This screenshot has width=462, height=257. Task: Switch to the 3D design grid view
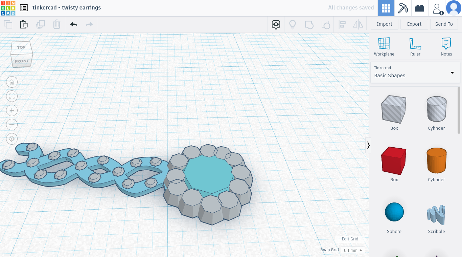[386, 8]
